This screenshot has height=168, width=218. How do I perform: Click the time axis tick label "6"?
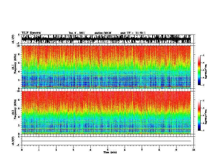pos(125,150)
